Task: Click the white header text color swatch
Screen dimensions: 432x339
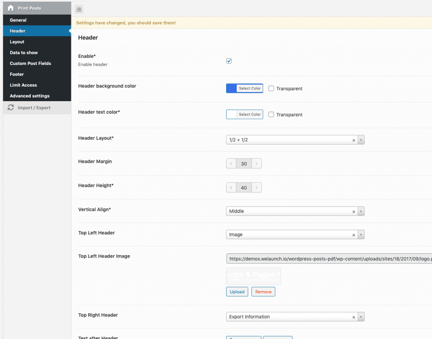Action: pyautogui.click(x=232, y=114)
